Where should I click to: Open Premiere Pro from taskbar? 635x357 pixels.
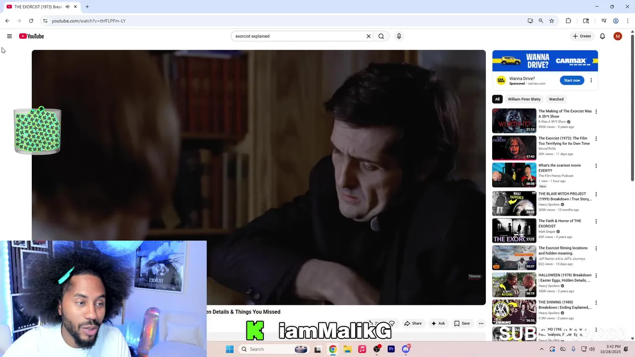click(391, 349)
